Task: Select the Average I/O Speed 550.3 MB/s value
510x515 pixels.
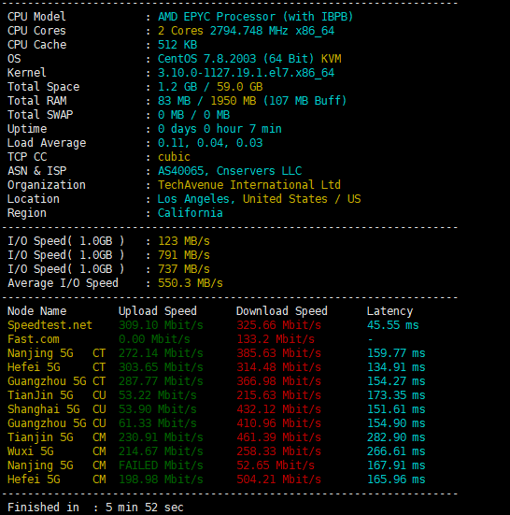Action: click(x=191, y=283)
